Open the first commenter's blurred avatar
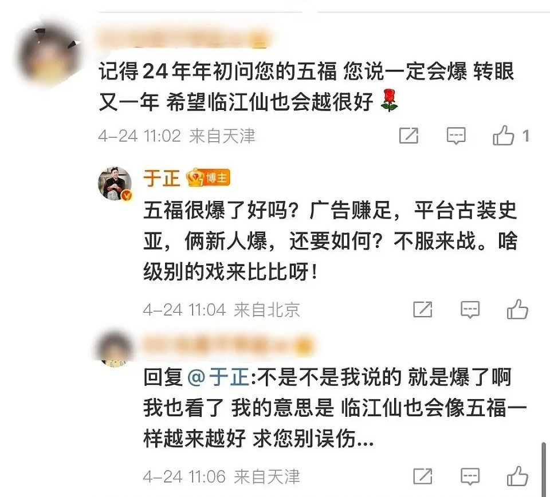Screen dimensions: 550x497 click(x=48, y=54)
